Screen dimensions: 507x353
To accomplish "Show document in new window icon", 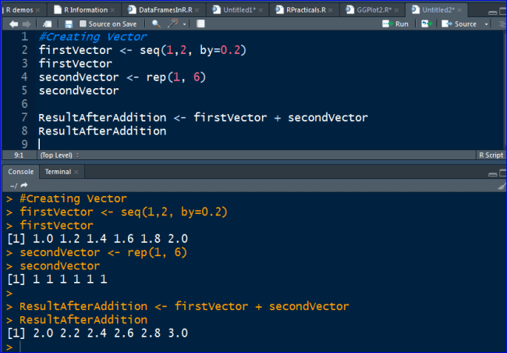I will tap(48, 24).
